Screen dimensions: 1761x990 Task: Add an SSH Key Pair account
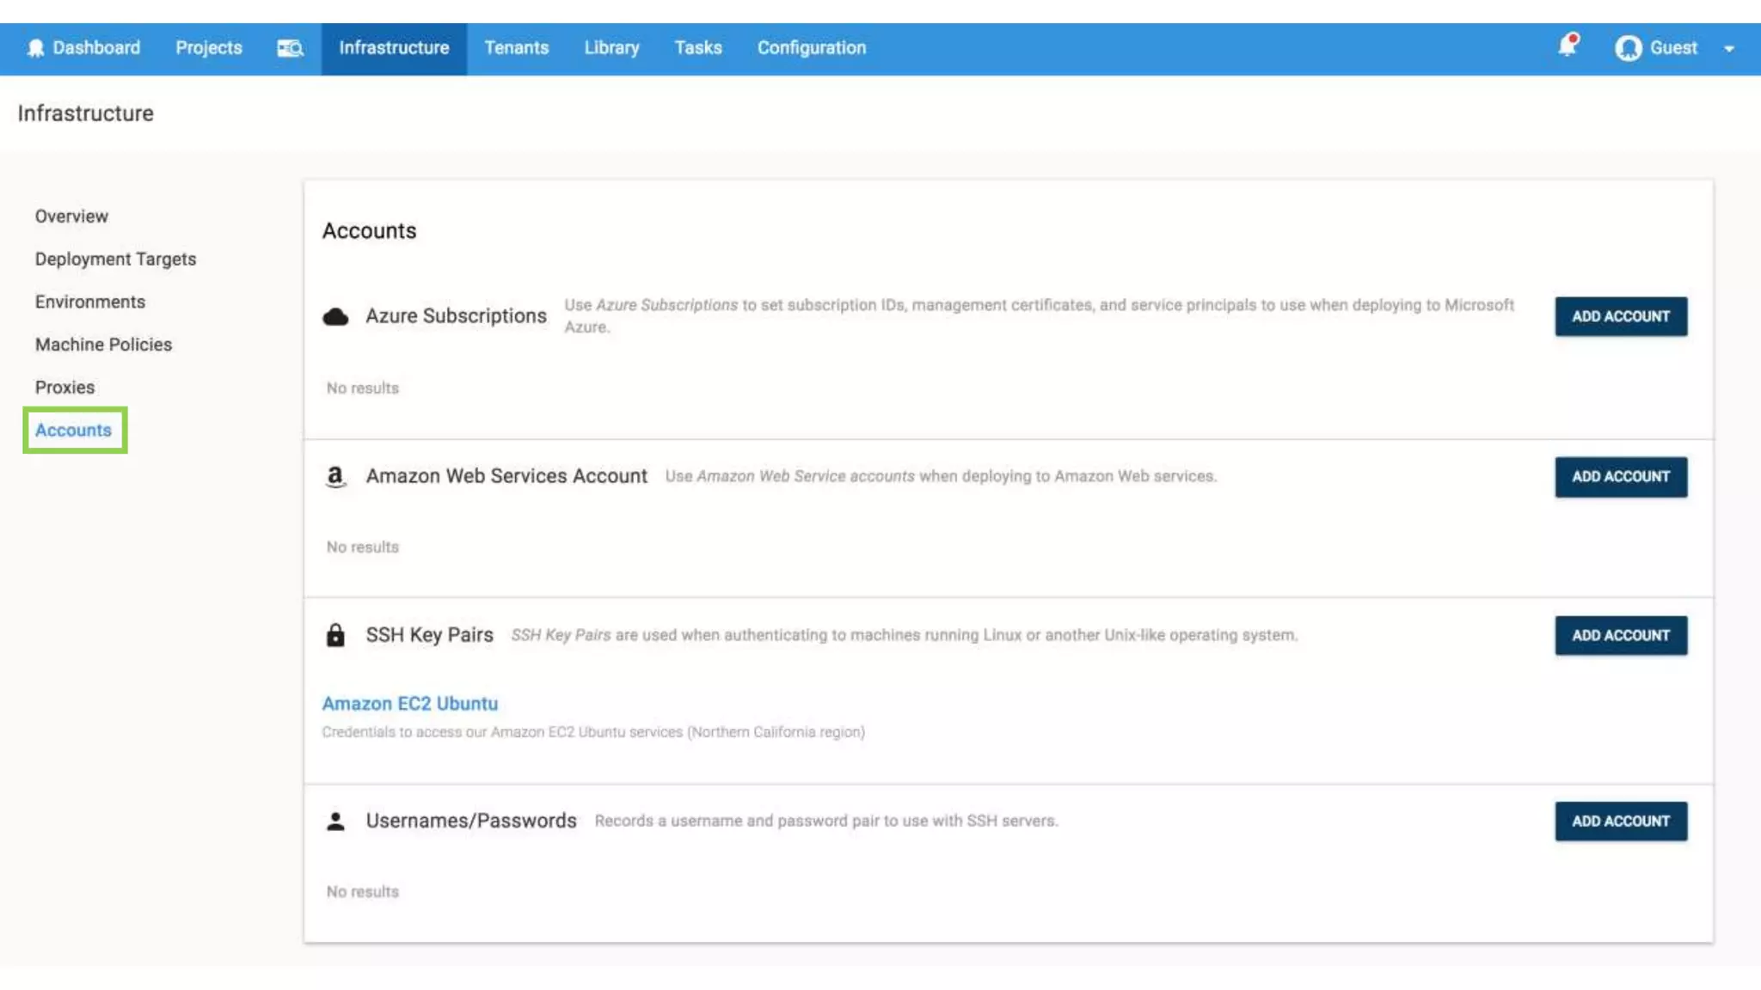click(x=1620, y=635)
